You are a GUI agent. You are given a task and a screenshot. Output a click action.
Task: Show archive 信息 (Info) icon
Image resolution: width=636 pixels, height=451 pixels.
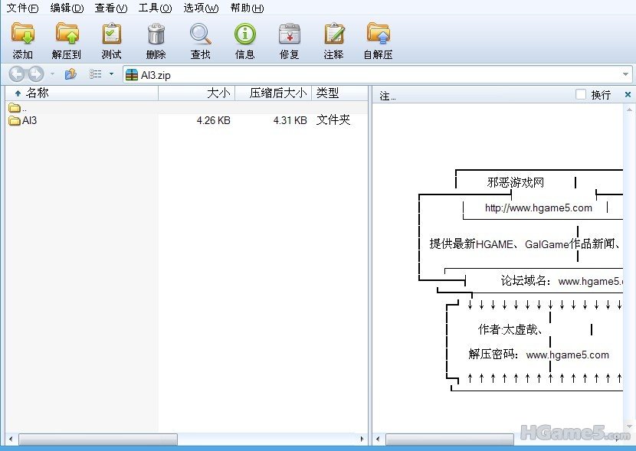(x=244, y=34)
